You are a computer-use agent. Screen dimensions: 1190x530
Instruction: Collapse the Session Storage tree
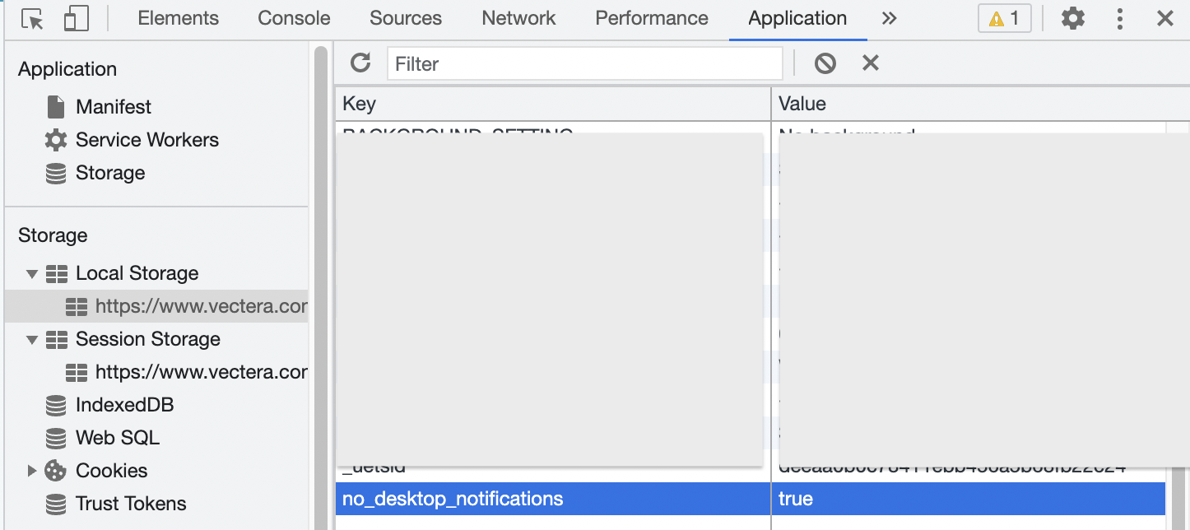[x=32, y=340]
